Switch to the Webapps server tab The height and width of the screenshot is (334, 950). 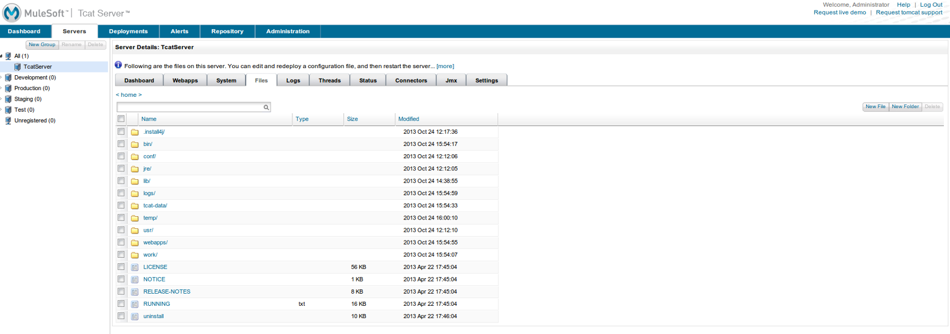point(185,81)
